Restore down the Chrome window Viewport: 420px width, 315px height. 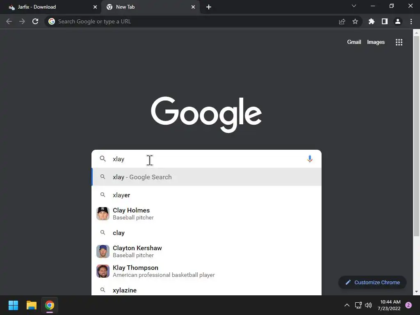pos(392,6)
